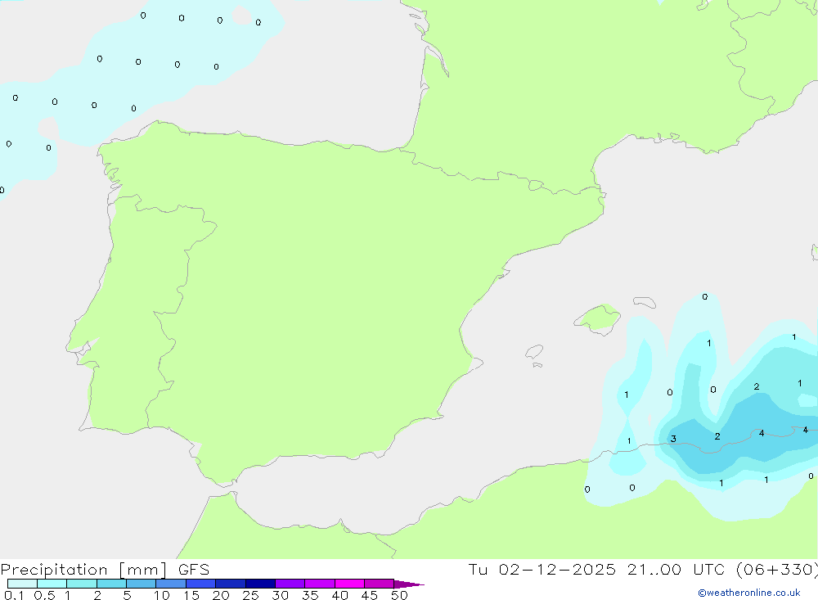The image size is (818, 600).
Task: Click the over-50 arrow tip of legend
Action: click(x=408, y=584)
